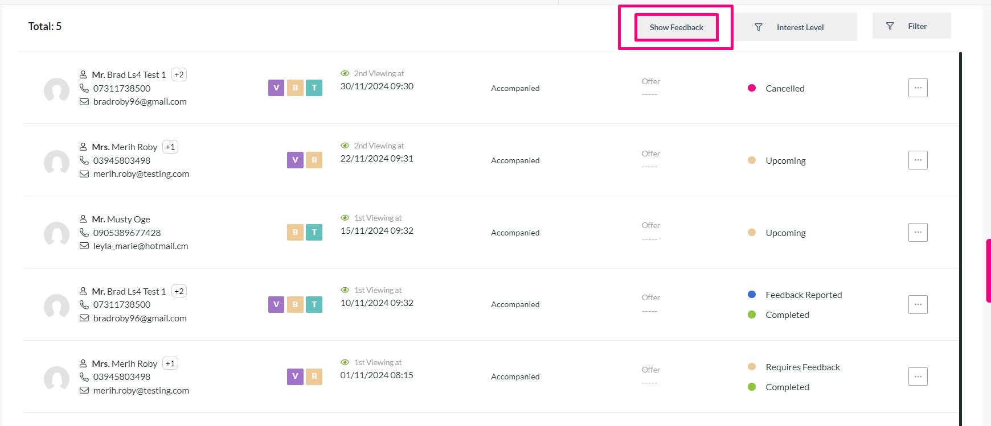The height and width of the screenshot is (426, 991).
Task: Open actions menu for Musty Oge row
Action: coord(918,233)
